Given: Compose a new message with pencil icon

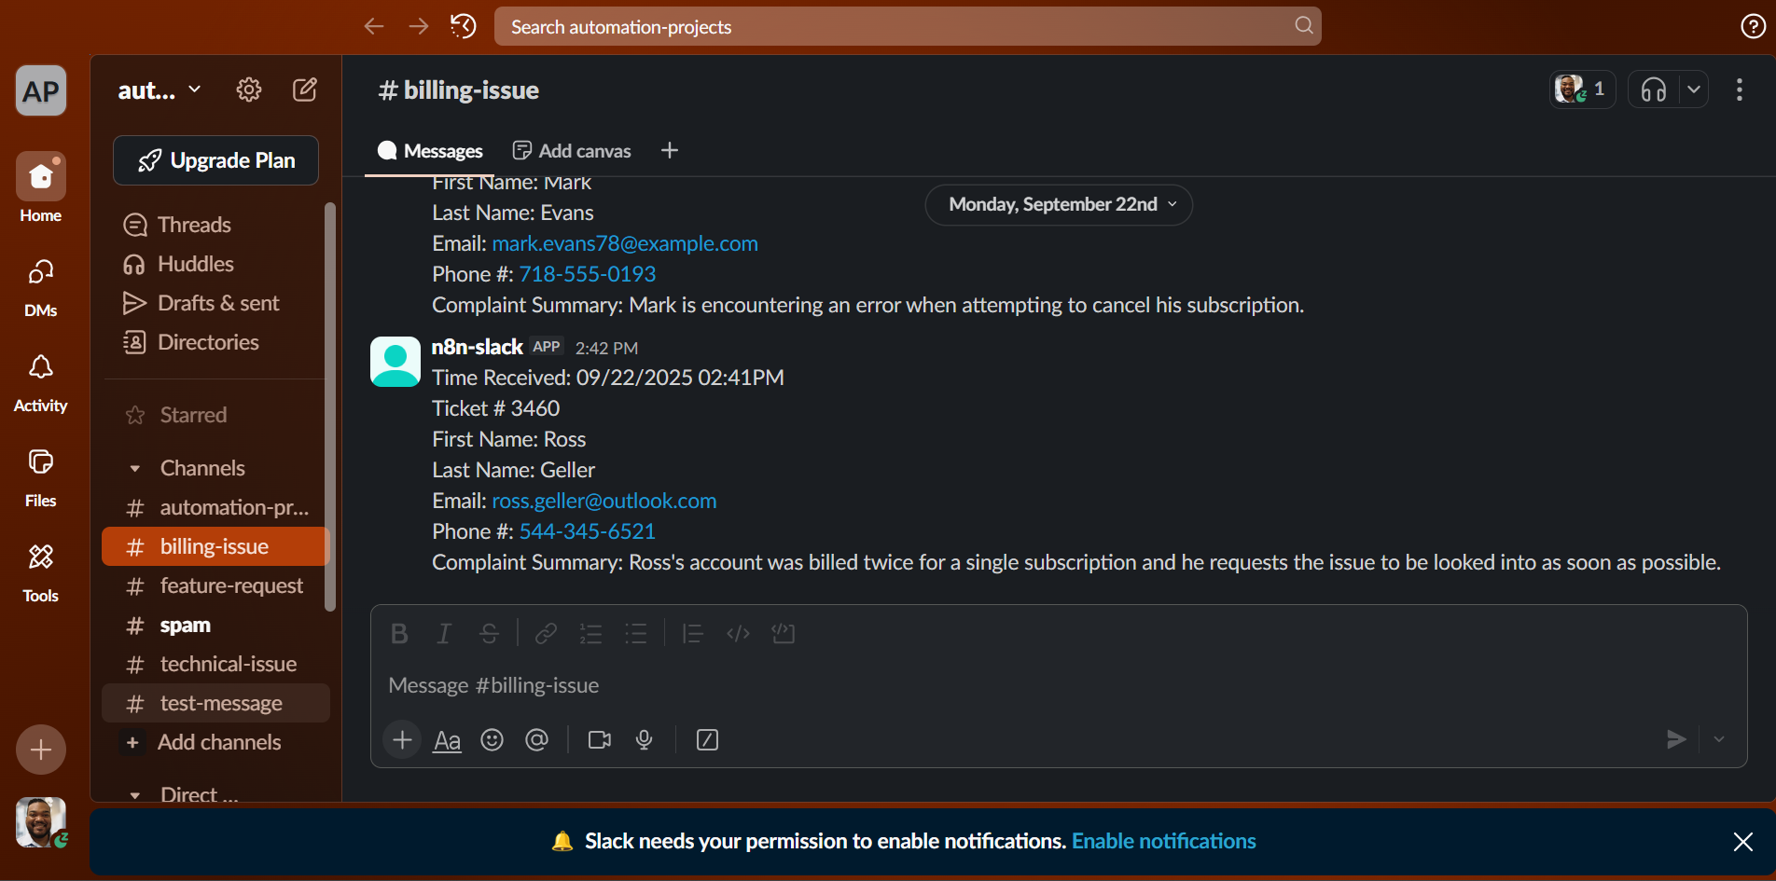Looking at the screenshot, I should [305, 89].
